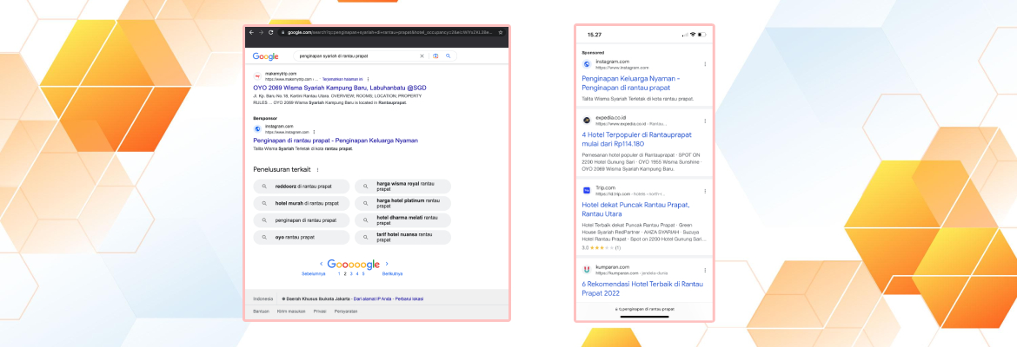Viewport: 1017px width, 347px height.
Task: Click Perbarui lokasi link
Action: pyautogui.click(x=409, y=299)
